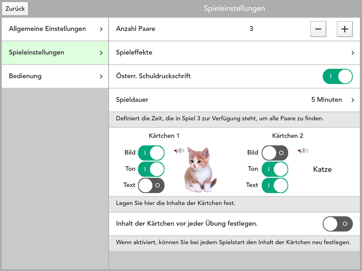Click the megaphone icon for Kärtchen 2
Screen dimensions: 362x271
click(302, 151)
